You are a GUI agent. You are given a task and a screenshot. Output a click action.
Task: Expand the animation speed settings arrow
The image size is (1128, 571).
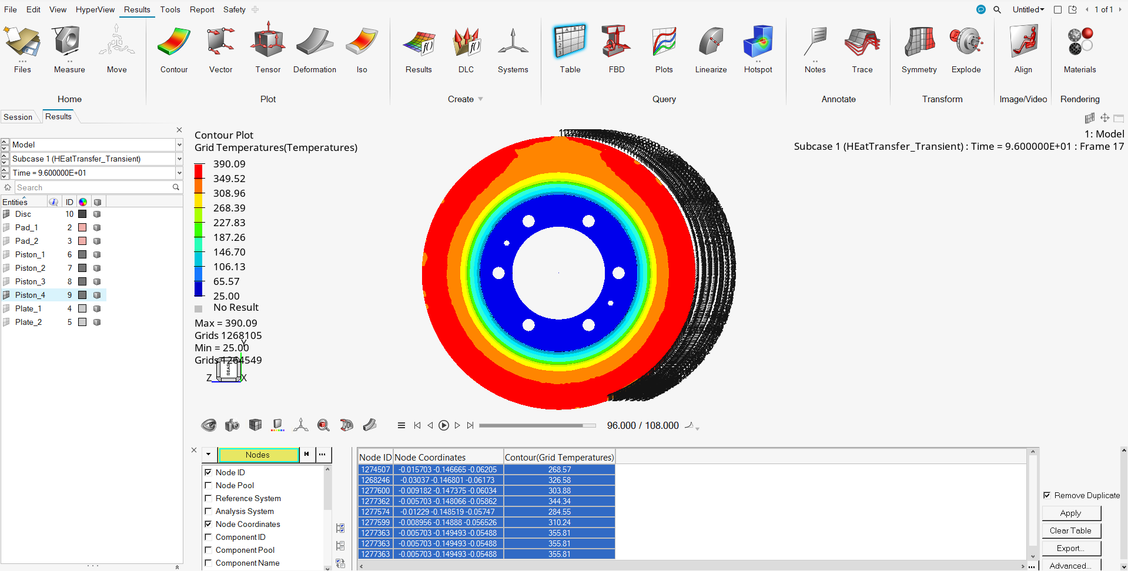[698, 429]
